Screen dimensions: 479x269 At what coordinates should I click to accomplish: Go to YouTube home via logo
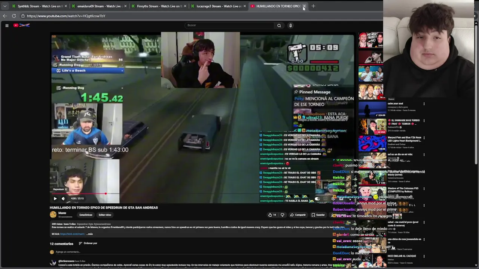(x=21, y=25)
